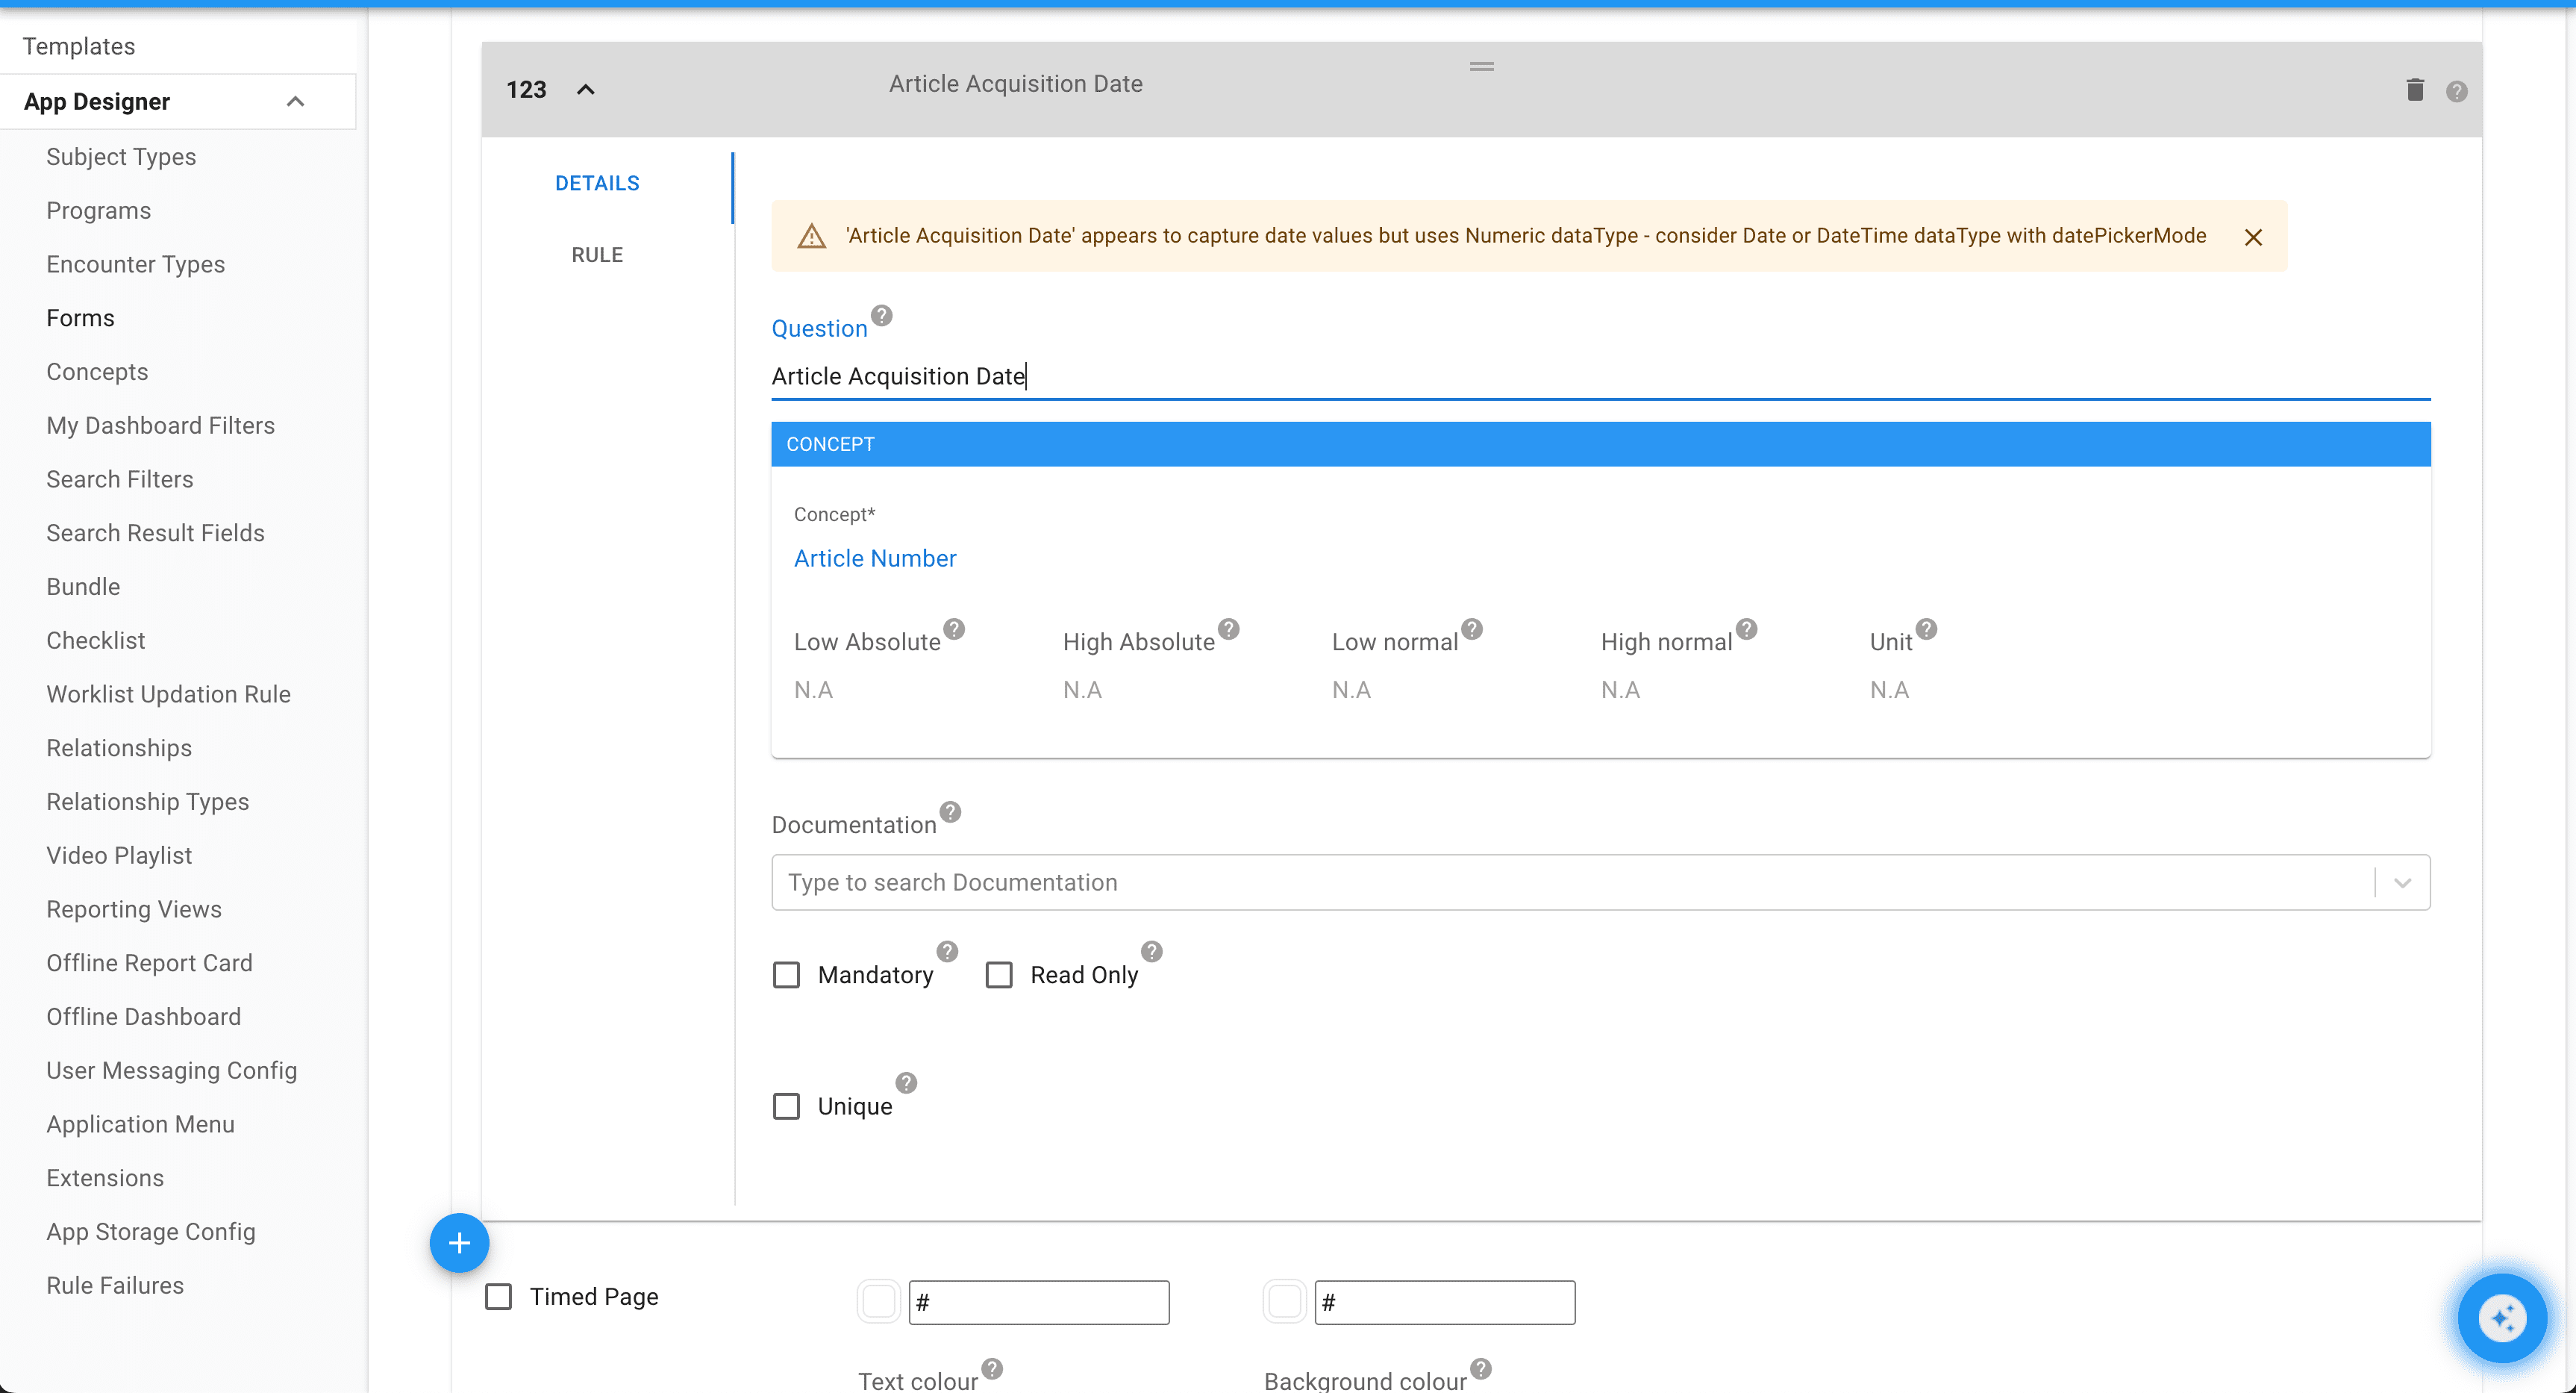Check the Unique checkbox

pyautogui.click(x=787, y=1106)
